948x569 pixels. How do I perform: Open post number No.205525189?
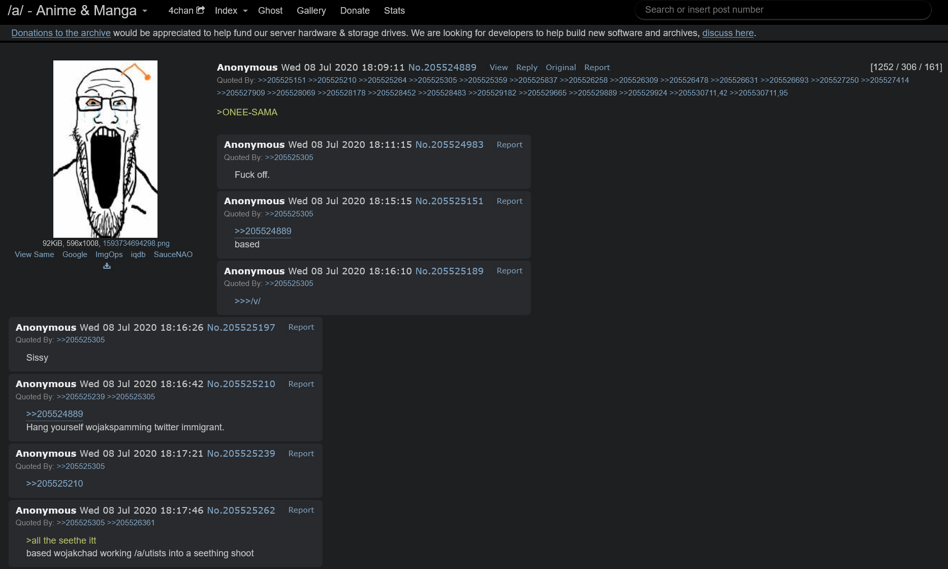click(449, 271)
